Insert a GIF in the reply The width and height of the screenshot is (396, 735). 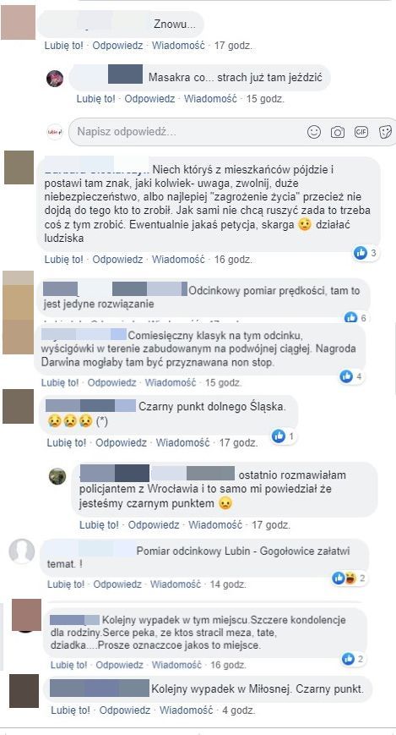pyautogui.click(x=361, y=132)
